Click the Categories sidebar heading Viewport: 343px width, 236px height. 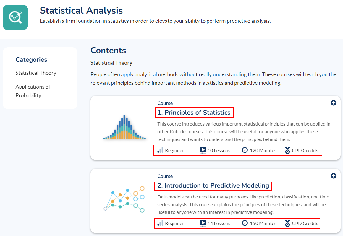[31, 60]
